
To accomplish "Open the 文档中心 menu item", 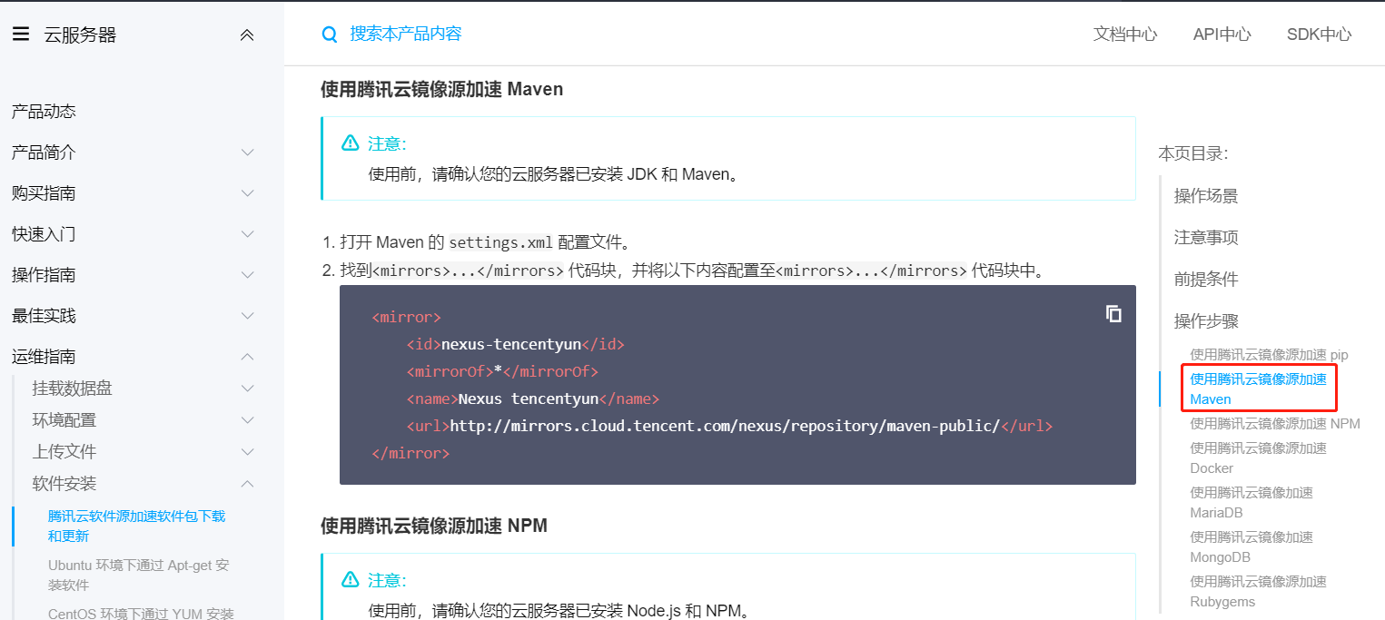I will tap(1125, 34).
